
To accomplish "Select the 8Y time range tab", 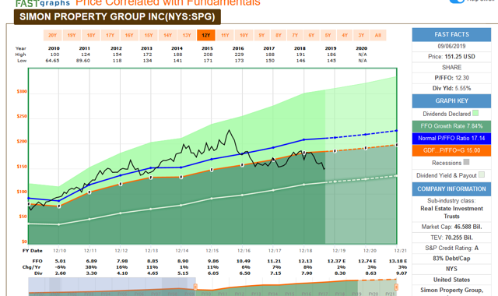I will click(279, 35).
